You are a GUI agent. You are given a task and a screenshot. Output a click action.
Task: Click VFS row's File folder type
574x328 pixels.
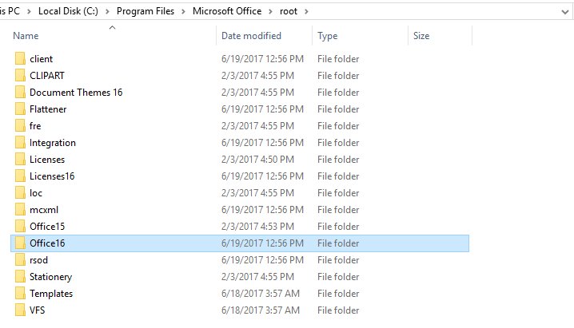pos(338,310)
